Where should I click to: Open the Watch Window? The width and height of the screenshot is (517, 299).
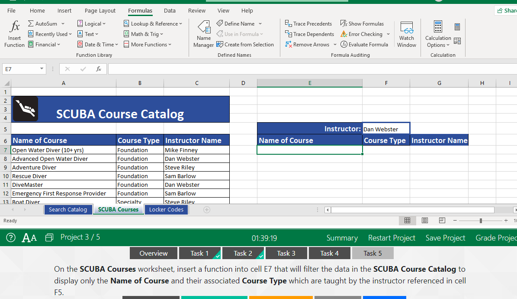(406, 33)
